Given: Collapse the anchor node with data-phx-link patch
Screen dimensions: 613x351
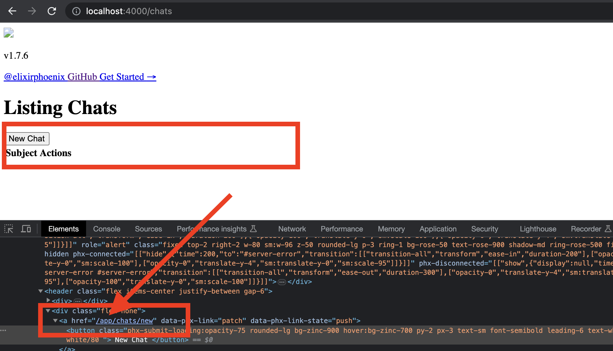Looking at the screenshot, I should (55, 321).
